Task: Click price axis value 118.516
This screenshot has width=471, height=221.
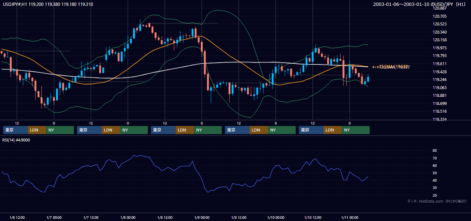Action: click(440, 111)
